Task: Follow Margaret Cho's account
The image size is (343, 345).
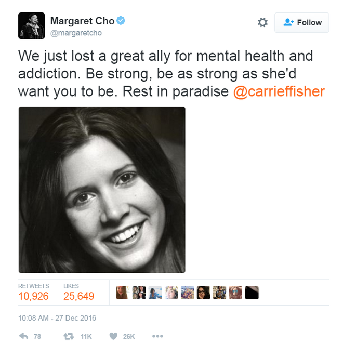Action: (301, 23)
